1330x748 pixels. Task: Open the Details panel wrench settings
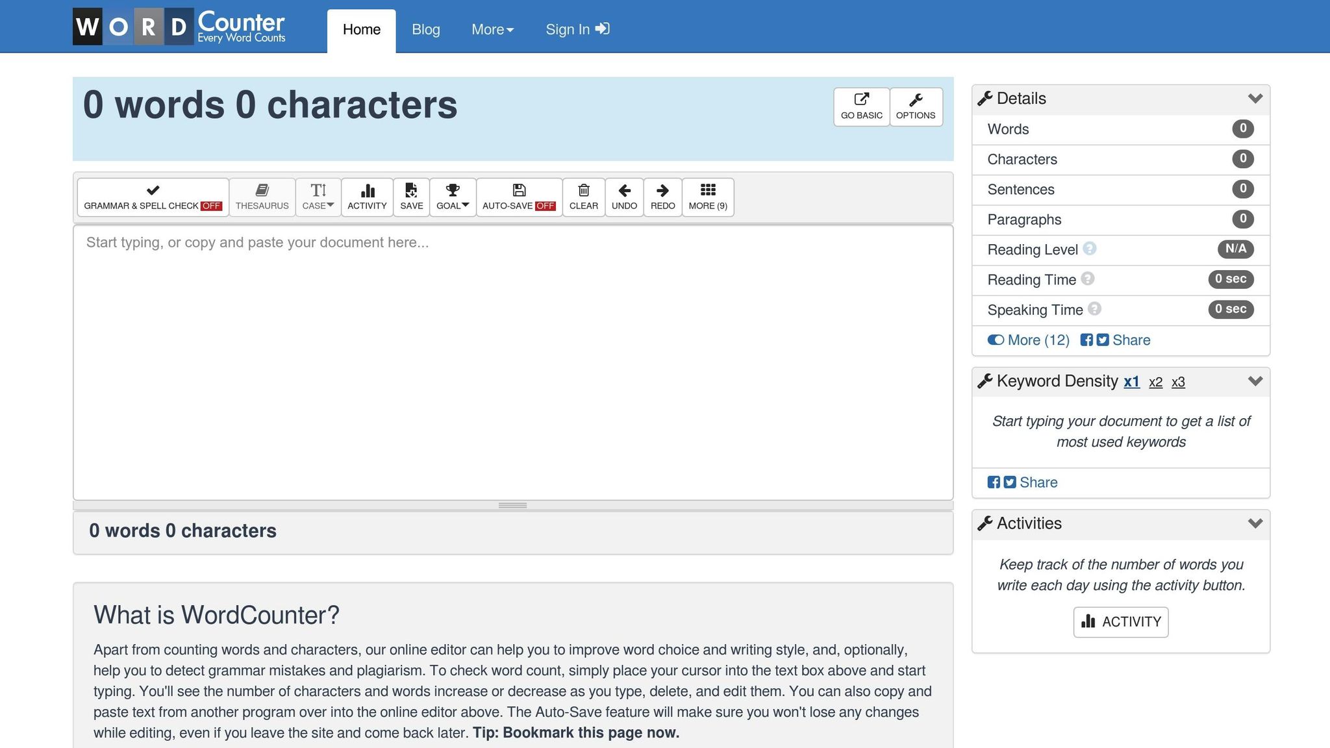985,99
